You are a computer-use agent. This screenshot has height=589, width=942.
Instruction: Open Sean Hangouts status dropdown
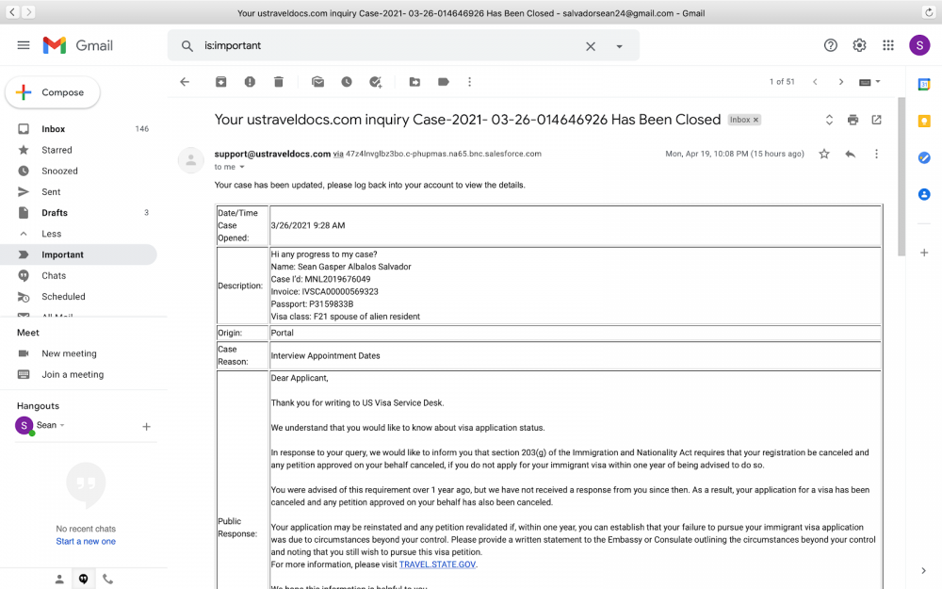(x=62, y=426)
